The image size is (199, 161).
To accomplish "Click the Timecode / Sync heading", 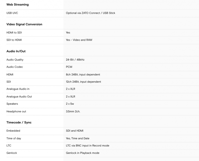I will 19,122.
